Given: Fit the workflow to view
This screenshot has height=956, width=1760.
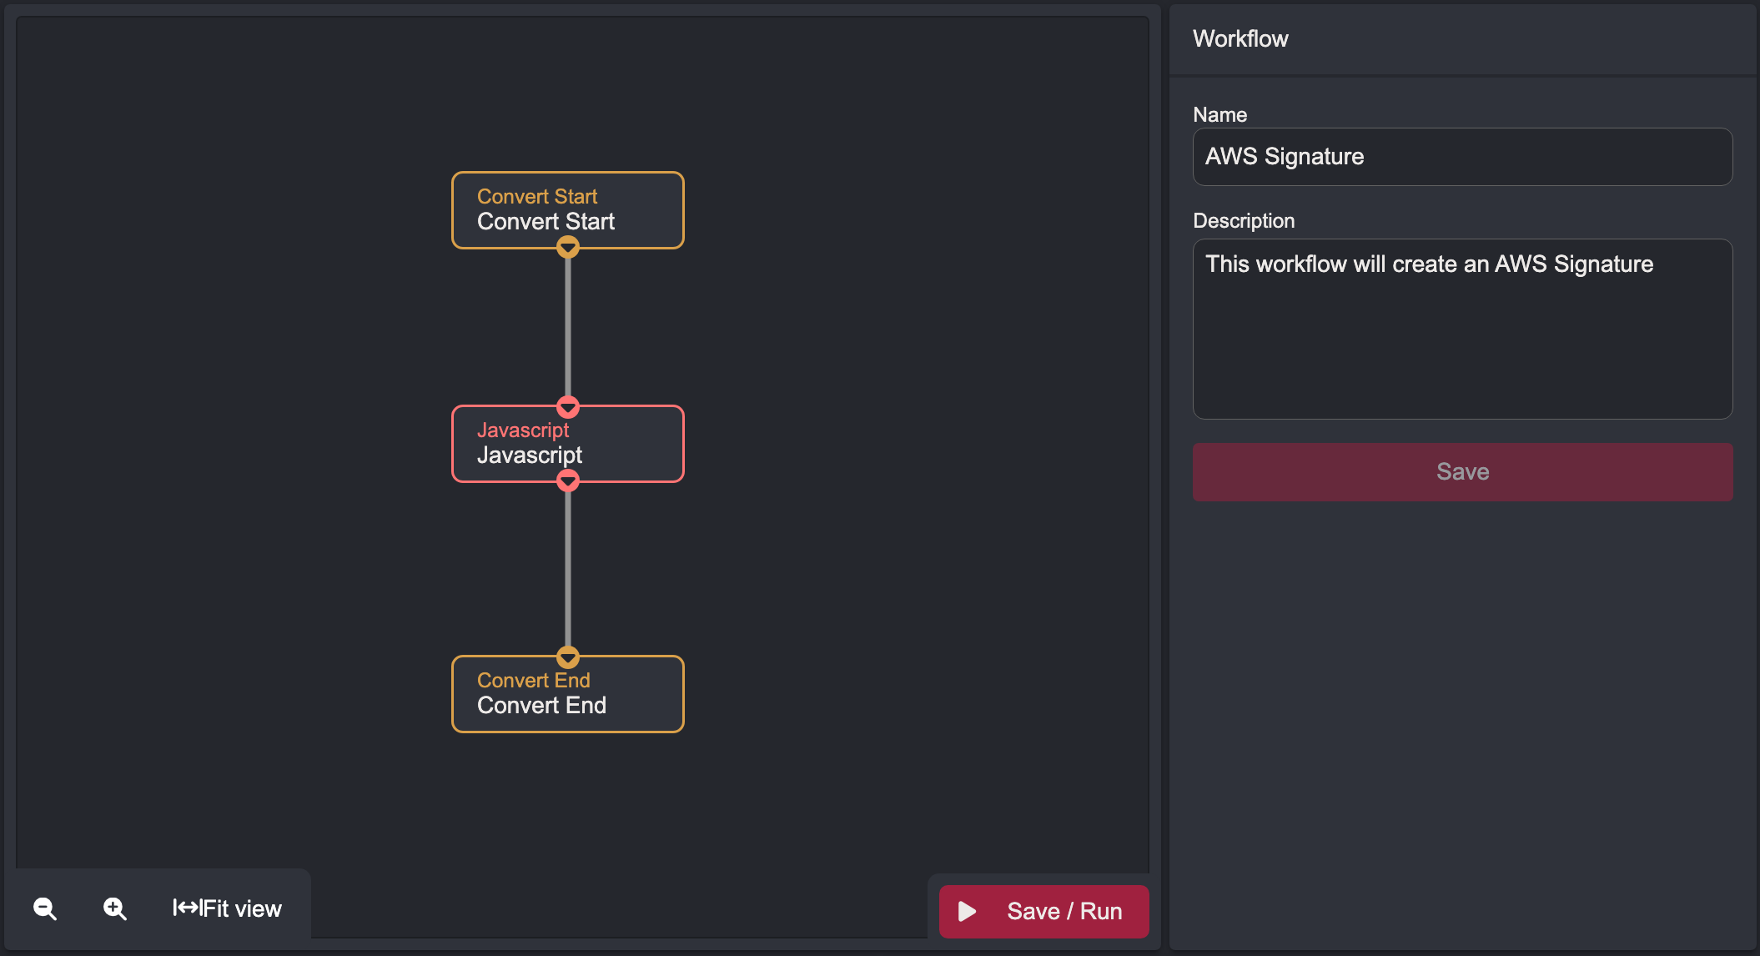Looking at the screenshot, I should point(227,908).
